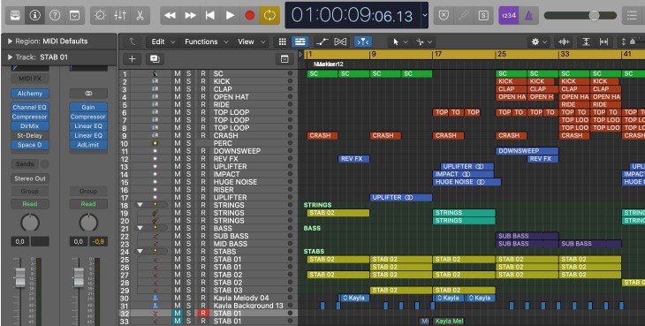The width and height of the screenshot is (645, 326).
Task: Open the Mixer button in control bar
Action: click(x=120, y=16)
